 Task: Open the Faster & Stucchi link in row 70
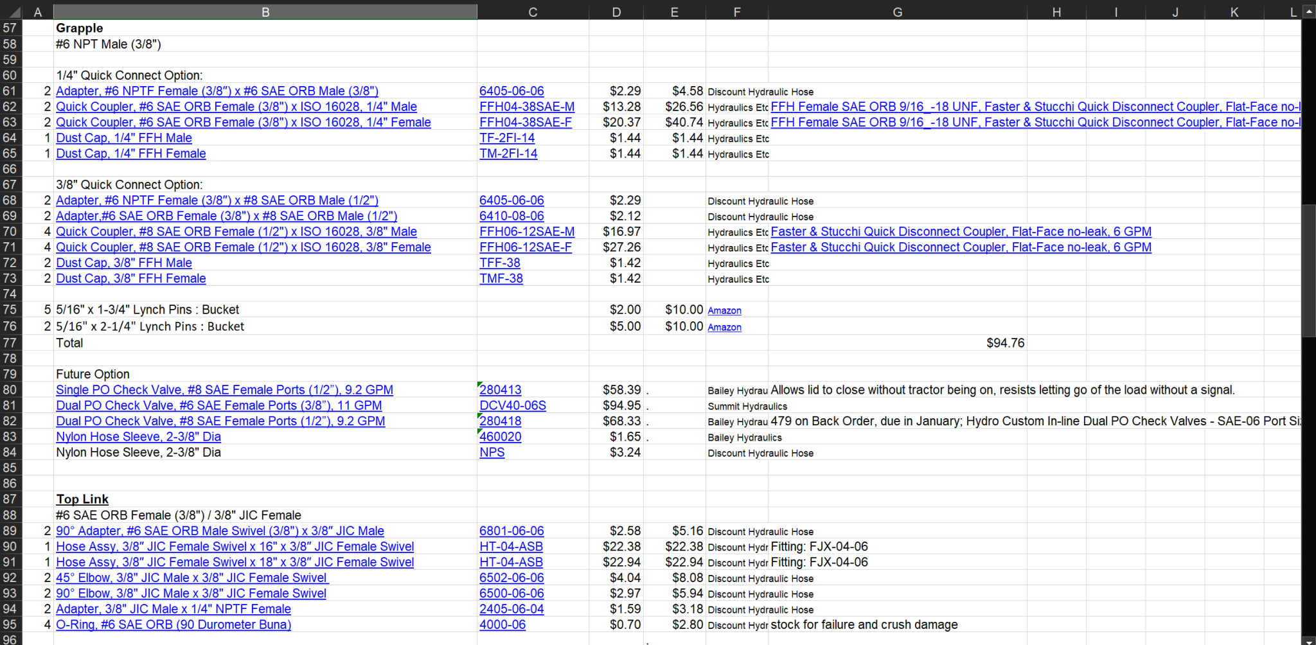961,232
